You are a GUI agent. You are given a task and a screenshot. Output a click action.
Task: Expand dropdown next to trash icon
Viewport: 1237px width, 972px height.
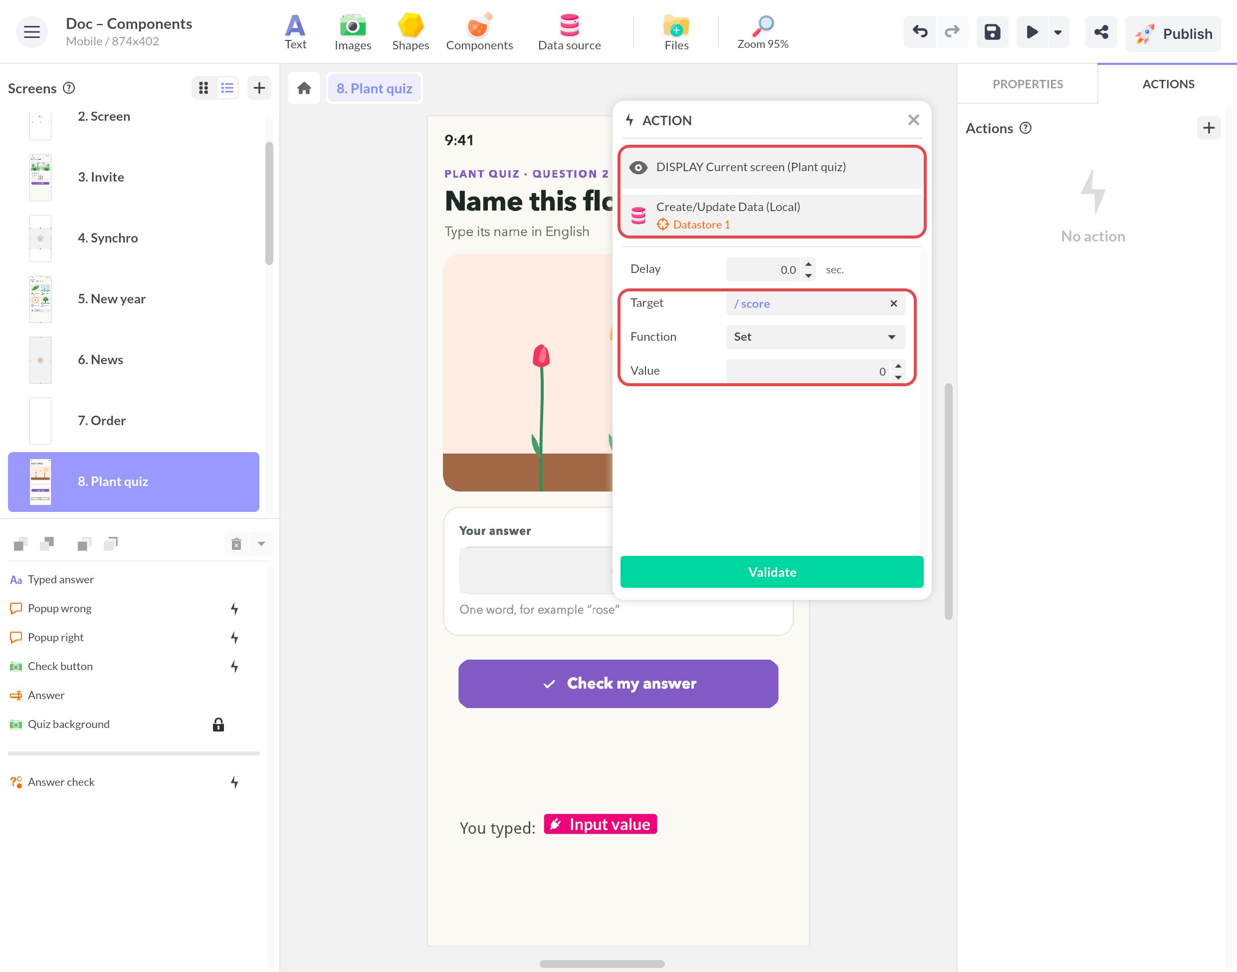[x=261, y=544]
